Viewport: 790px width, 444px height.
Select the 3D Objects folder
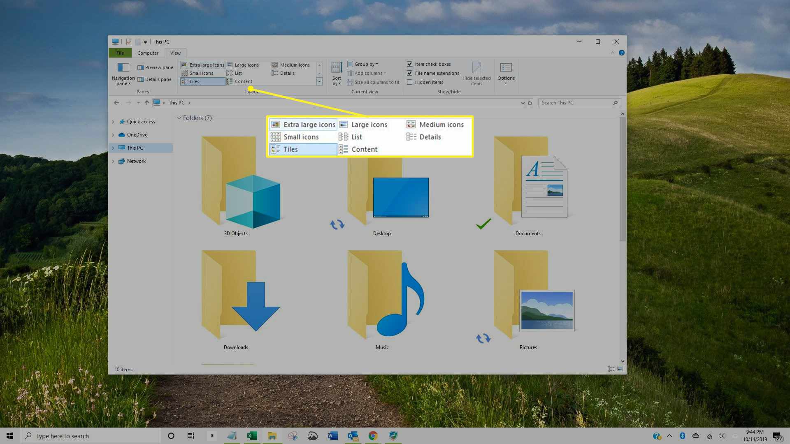(241, 186)
